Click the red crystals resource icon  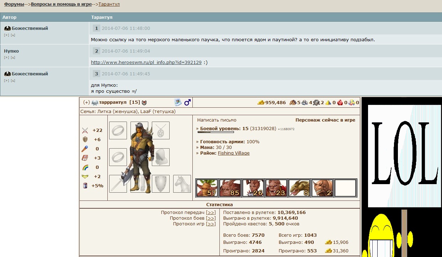(x=340, y=103)
